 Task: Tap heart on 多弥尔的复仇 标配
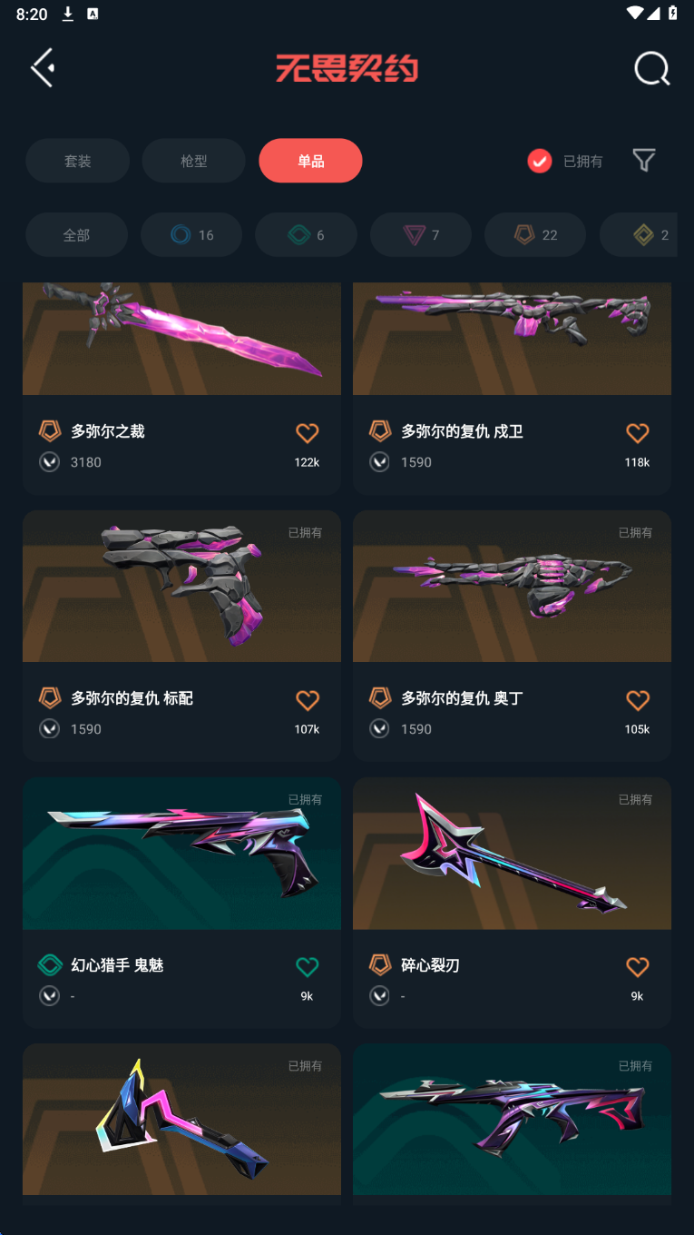[308, 700]
